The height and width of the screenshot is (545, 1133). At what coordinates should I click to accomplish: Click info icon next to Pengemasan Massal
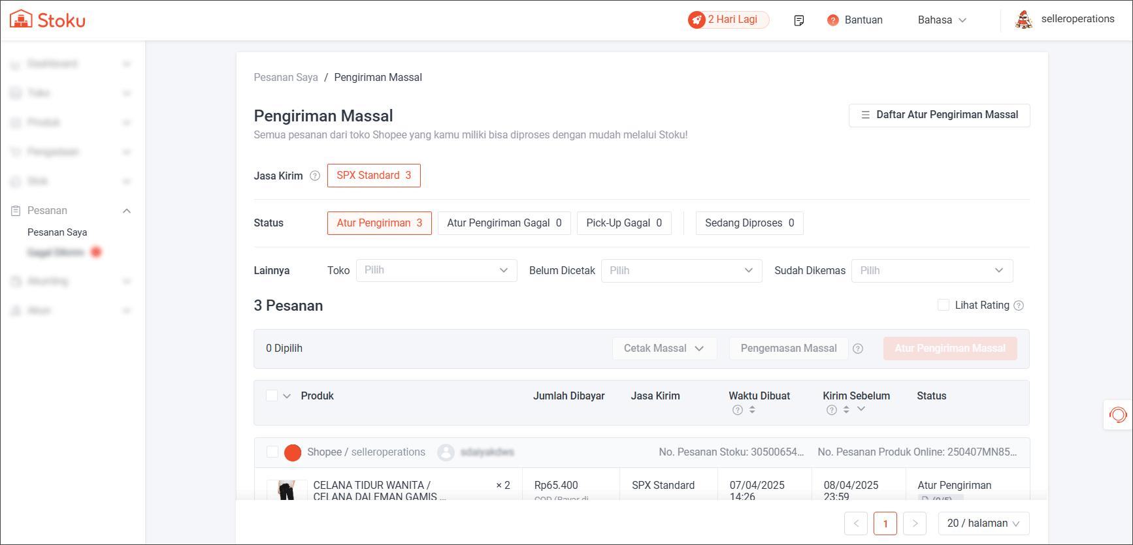coord(858,349)
